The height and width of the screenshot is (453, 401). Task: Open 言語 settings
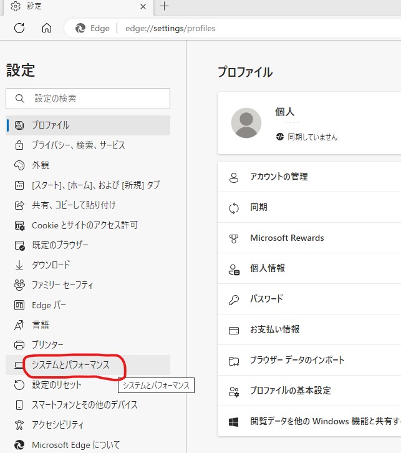[x=88, y=325]
